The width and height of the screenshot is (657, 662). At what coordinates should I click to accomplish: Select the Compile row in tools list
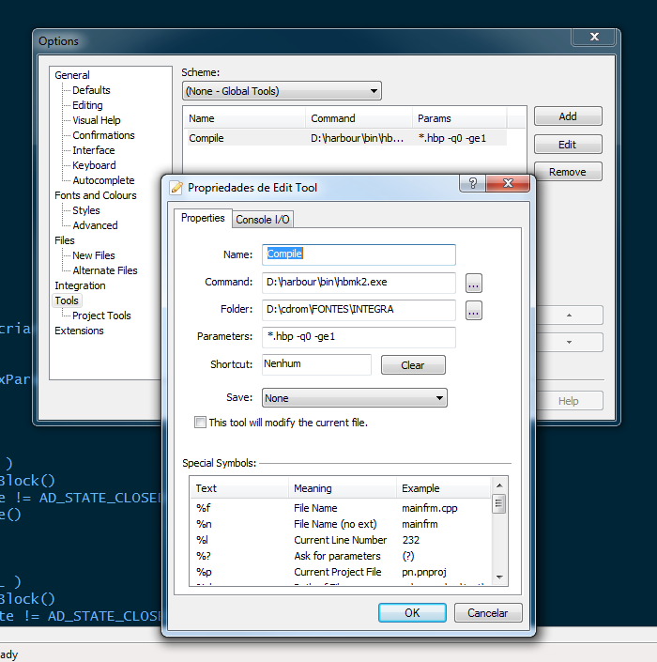click(x=244, y=138)
